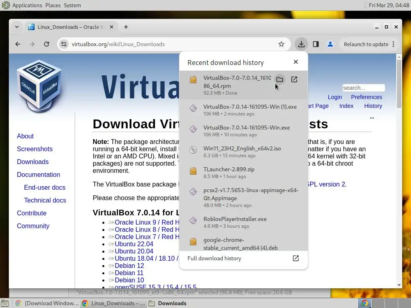The width and height of the screenshot is (411, 308).
Task: Open Technical docs link
Action: 45,201
